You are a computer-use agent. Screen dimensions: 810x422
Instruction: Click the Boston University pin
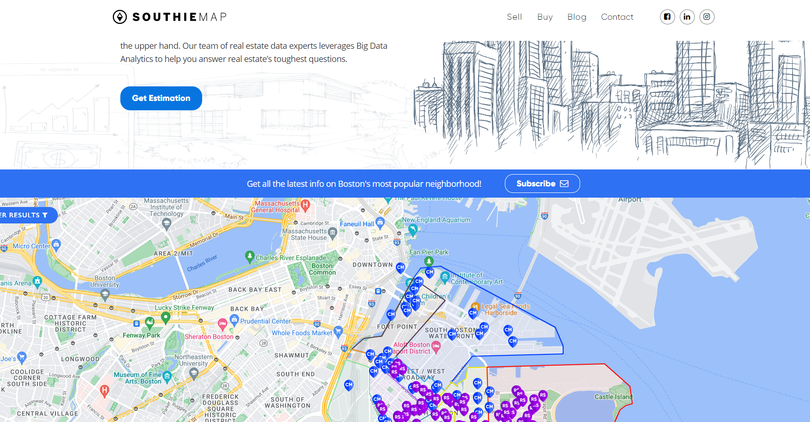tap(105, 294)
